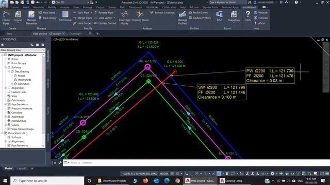Collapse the INW project drawing node
The width and height of the screenshot is (330, 185).
click(2, 55)
